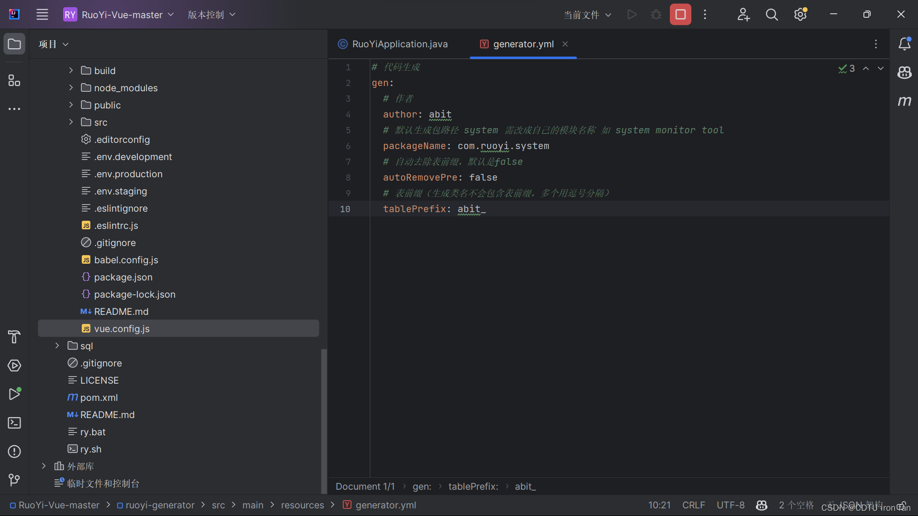
Task: Open the Code With Me collaboration menu
Action: [743, 14]
